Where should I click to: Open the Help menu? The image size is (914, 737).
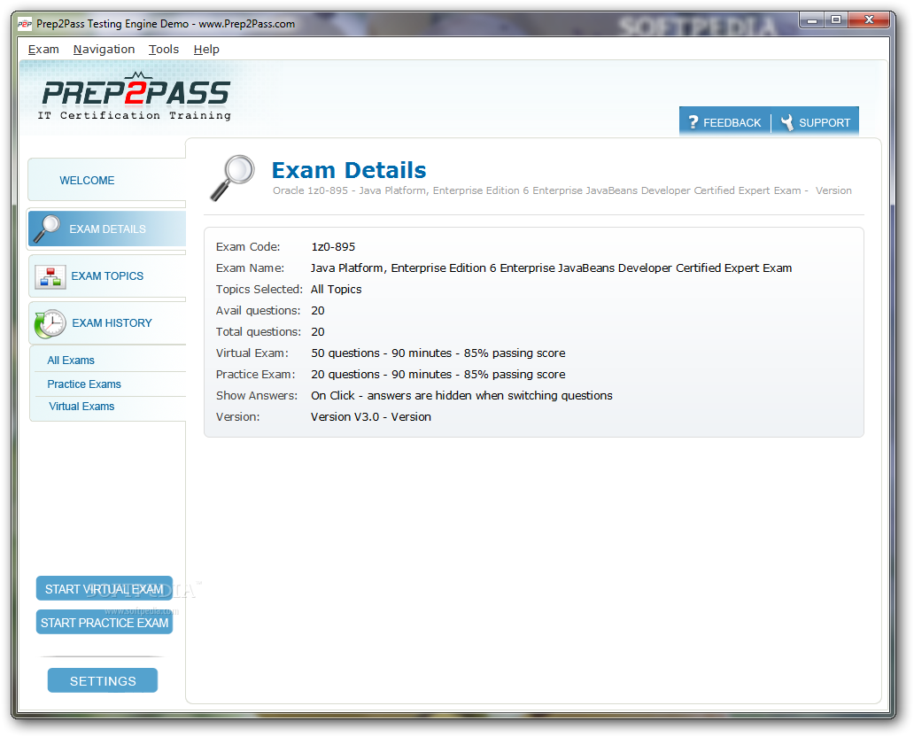[206, 50]
